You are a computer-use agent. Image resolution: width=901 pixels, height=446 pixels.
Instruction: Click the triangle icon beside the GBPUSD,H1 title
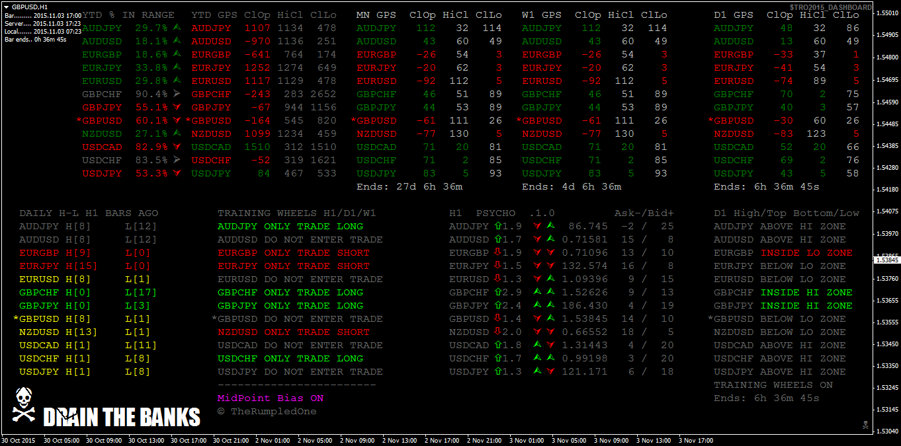6,6
